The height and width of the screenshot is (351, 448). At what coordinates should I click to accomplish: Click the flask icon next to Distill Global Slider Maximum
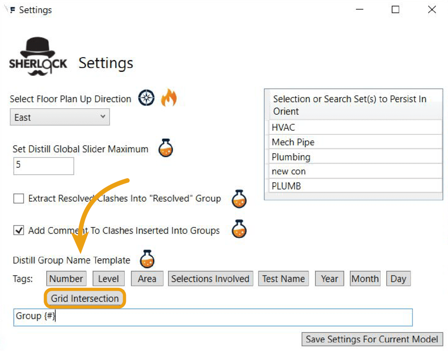click(166, 148)
